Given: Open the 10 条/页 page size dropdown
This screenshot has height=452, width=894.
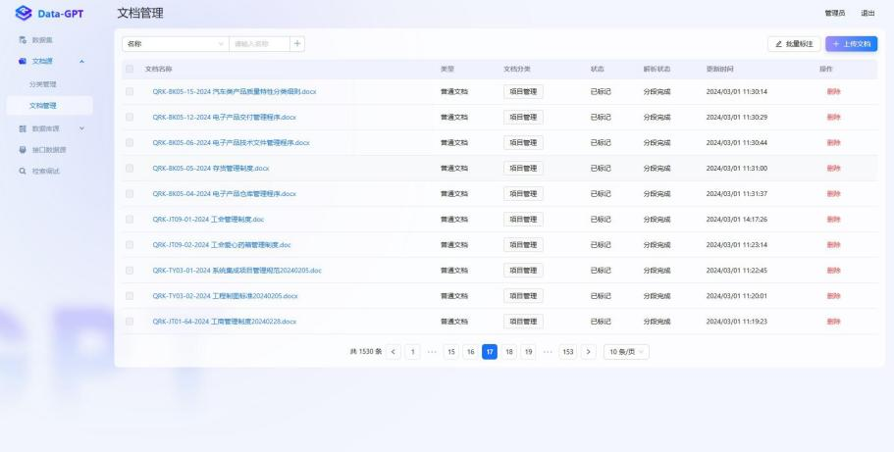Looking at the screenshot, I should coord(626,352).
